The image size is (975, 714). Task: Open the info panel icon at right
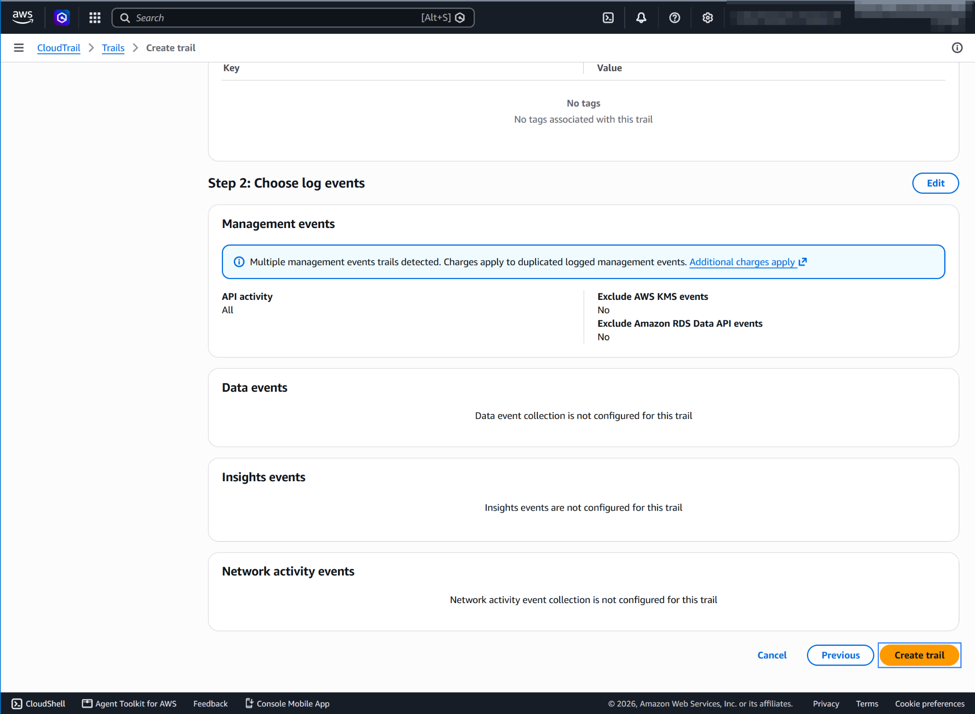pyautogui.click(x=957, y=48)
